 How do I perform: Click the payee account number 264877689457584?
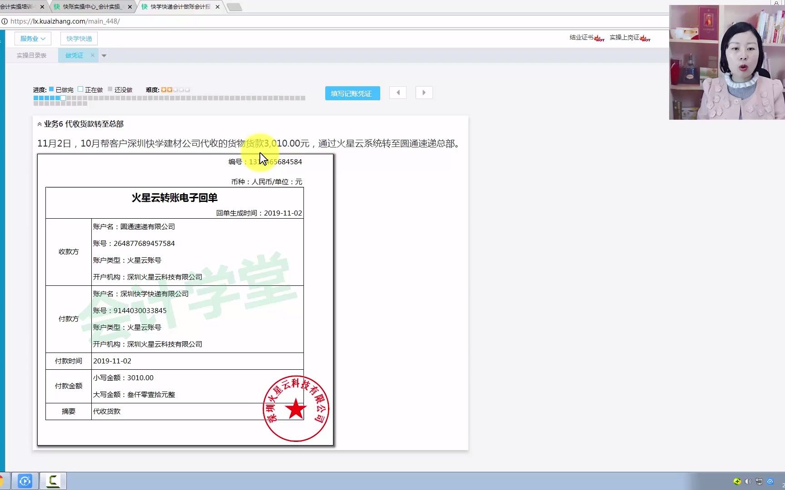click(144, 244)
